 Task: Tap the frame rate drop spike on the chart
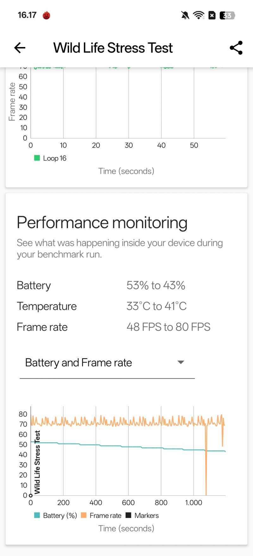[206, 461]
